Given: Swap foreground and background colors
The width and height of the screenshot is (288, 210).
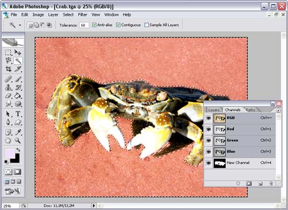Looking at the screenshot, I should point(18,149).
